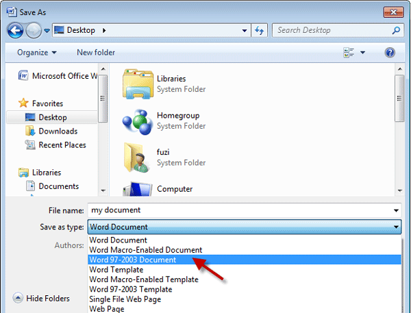Choose Word Document from the type list
The image size is (411, 313).
245,240
